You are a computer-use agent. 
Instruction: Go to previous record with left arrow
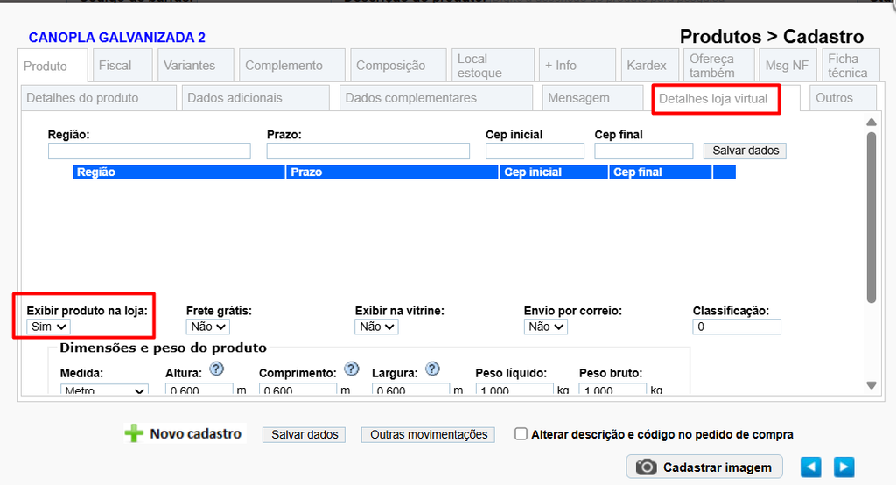point(810,467)
